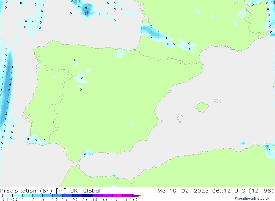Pick the 15–20 legend color swatch

[68, 196]
